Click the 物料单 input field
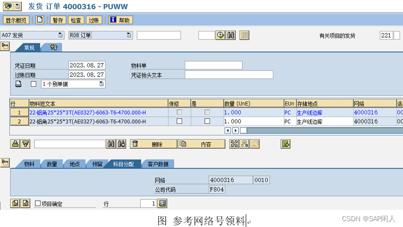Screen dimensions: 403x227 [x=213, y=65]
